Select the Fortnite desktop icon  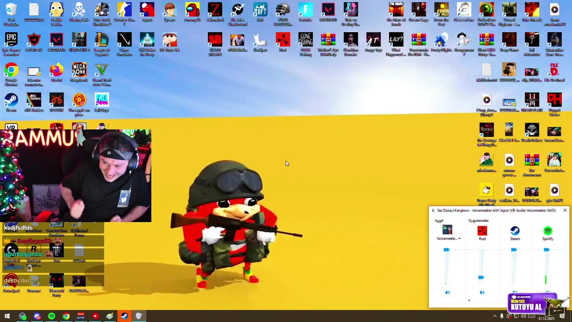tap(305, 12)
